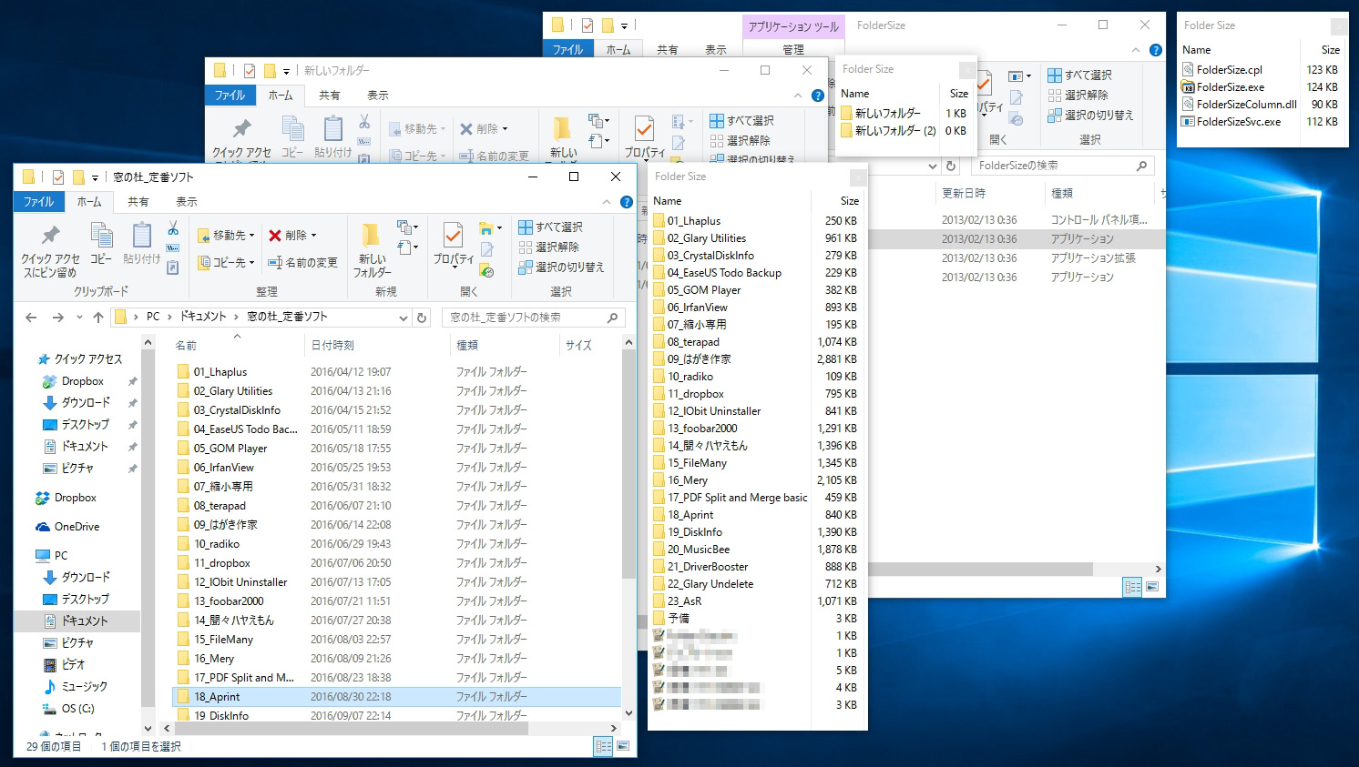Refresh the FolderSize Explorer window

[951, 167]
